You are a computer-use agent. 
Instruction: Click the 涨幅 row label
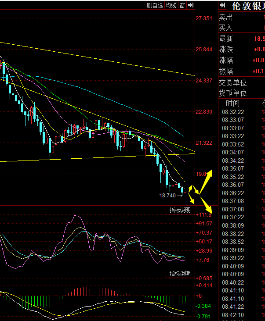pos(226,60)
